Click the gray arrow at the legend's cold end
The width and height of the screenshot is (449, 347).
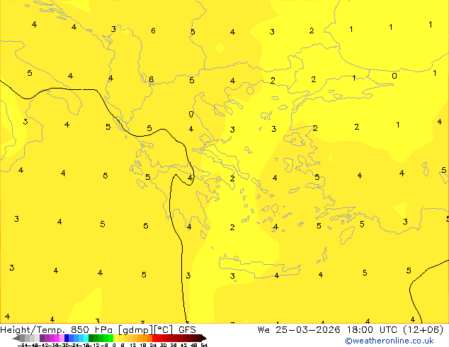point(16,338)
